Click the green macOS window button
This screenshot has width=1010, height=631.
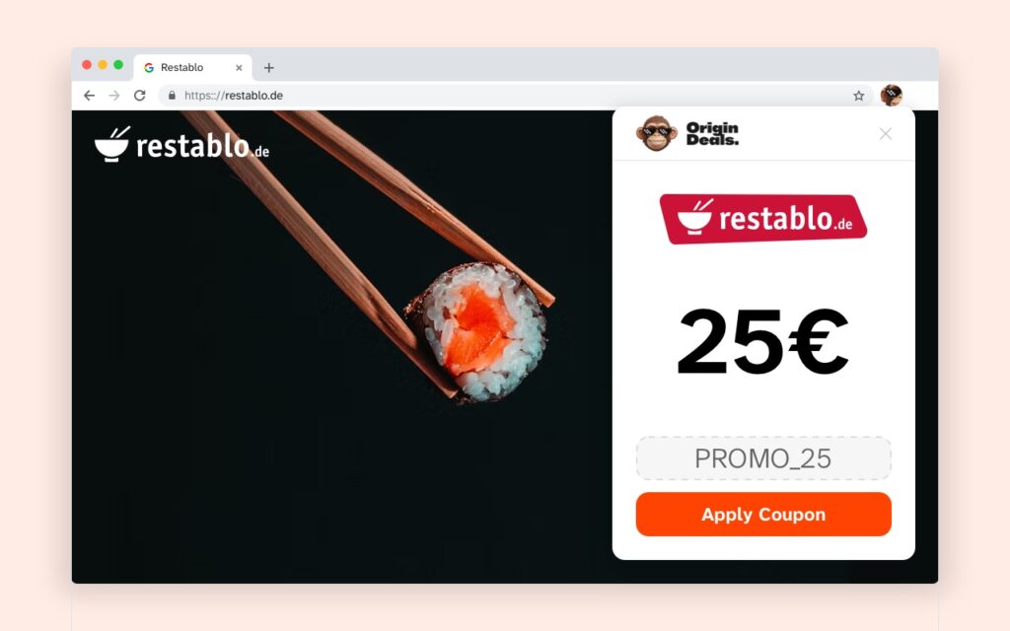pos(118,65)
